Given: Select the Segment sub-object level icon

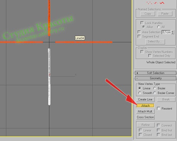Looking at the screenshot, I should click(156, 3).
